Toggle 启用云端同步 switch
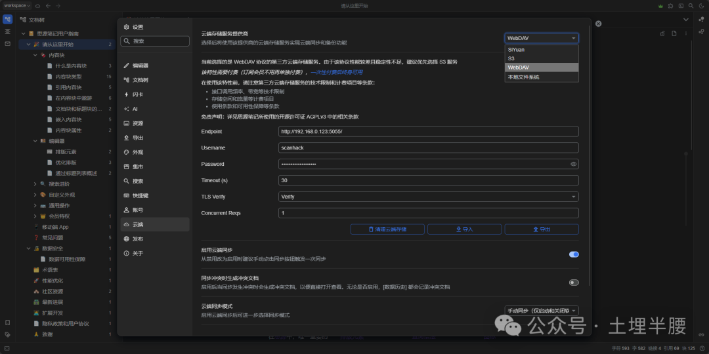The image size is (709, 354). [574, 254]
